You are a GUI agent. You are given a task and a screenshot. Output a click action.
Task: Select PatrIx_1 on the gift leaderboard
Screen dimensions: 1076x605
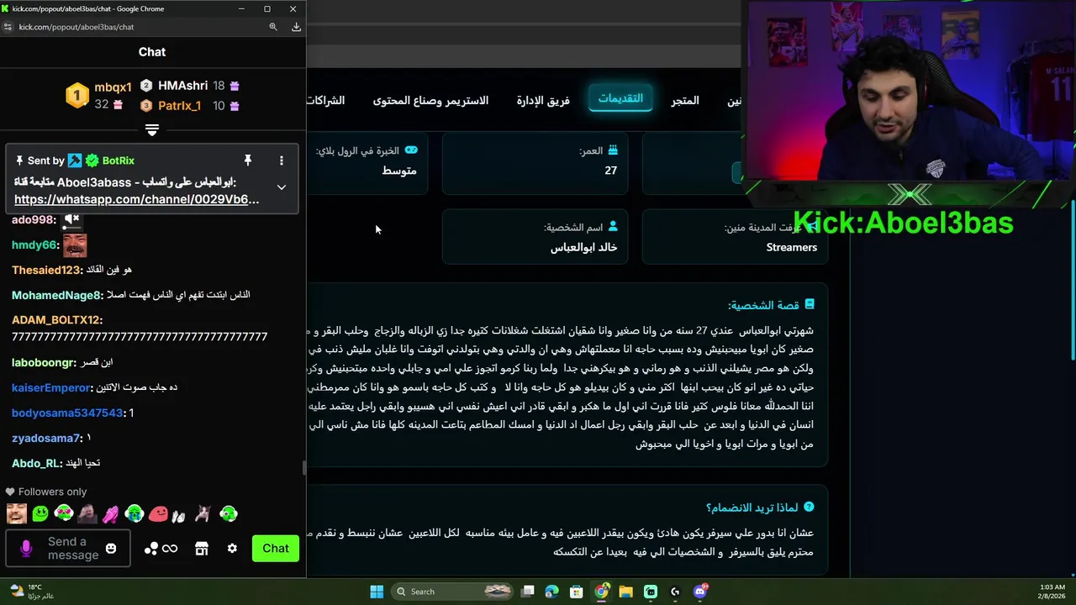pos(179,106)
